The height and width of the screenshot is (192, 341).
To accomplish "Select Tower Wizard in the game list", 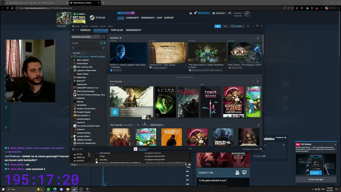I will click(x=82, y=63).
